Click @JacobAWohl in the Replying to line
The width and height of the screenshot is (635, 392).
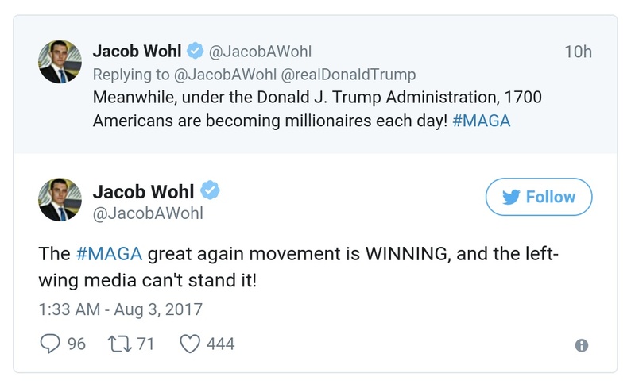(227, 75)
